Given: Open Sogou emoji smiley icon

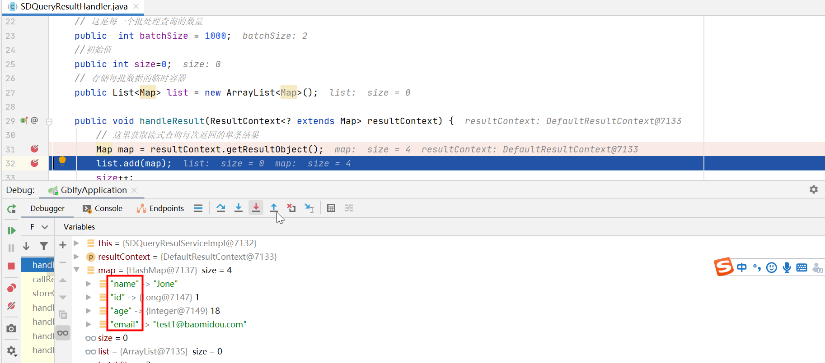Looking at the screenshot, I should coord(772,268).
